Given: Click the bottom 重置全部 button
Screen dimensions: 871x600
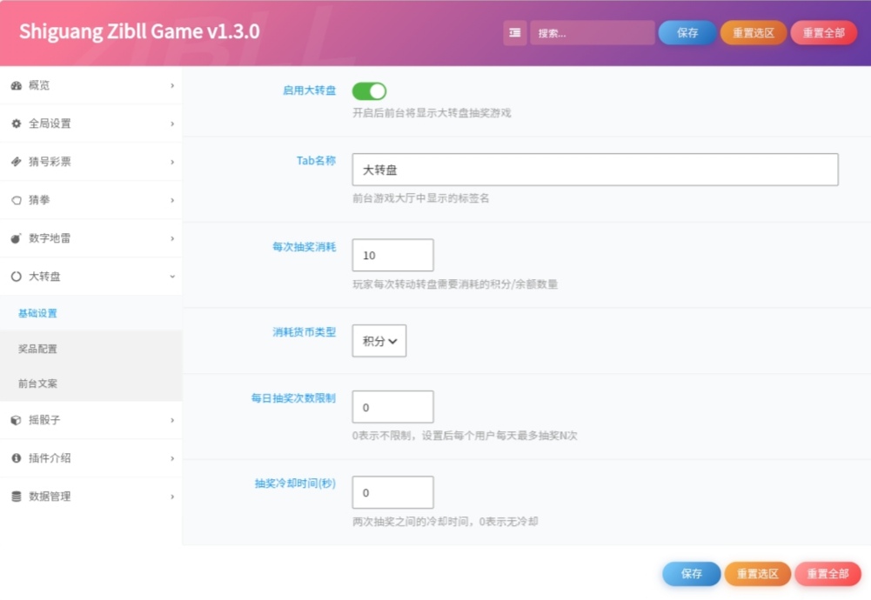Looking at the screenshot, I should coord(827,574).
